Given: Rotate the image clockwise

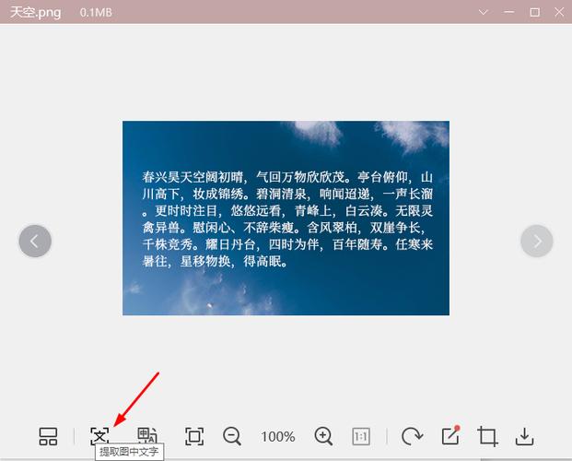Looking at the screenshot, I should 412,436.
